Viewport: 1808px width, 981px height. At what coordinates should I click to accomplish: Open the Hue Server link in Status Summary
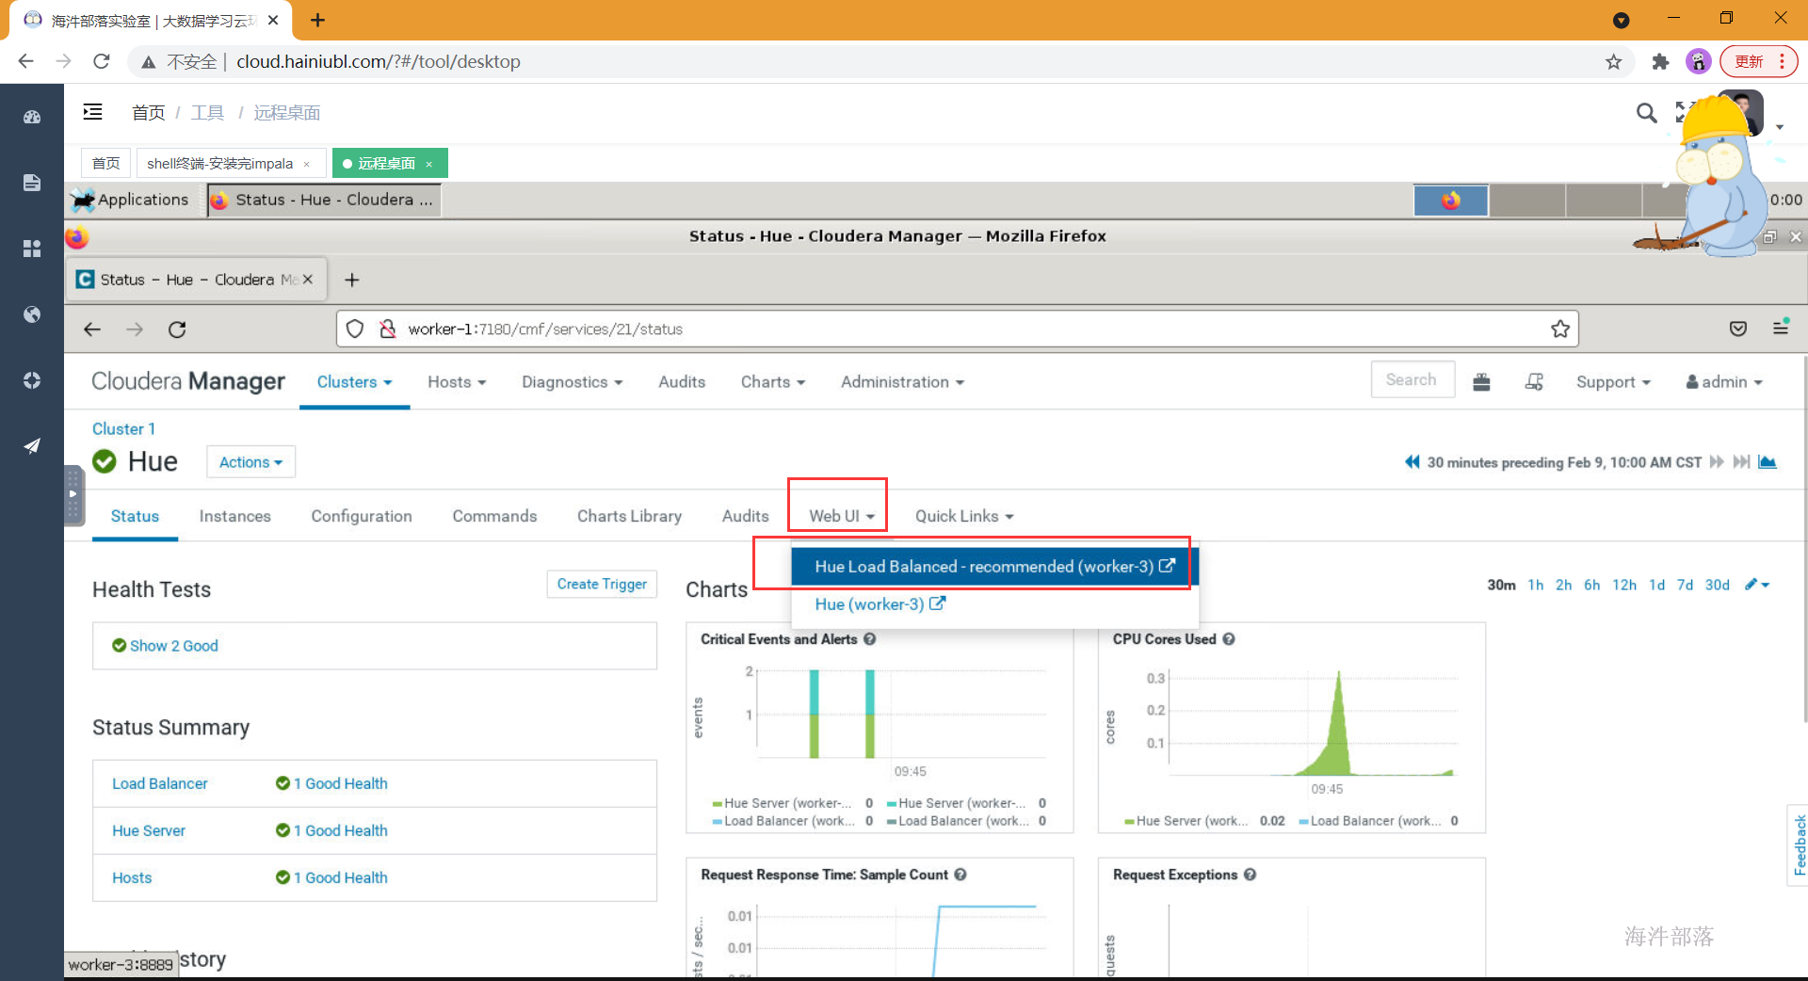click(x=149, y=830)
